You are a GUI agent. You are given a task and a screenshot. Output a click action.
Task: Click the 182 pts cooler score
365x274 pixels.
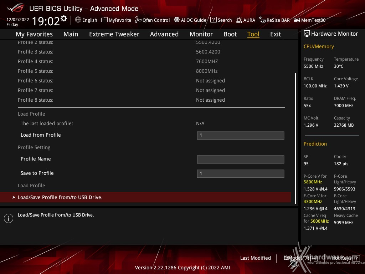tap(341, 164)
